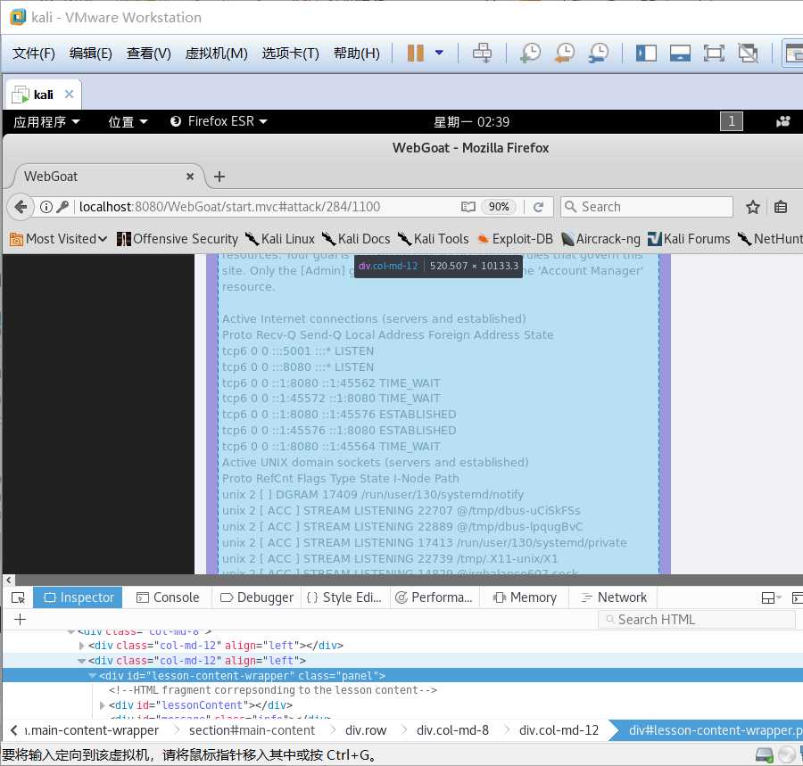
Task: Switch to the Memory devtools tab
Action: click(x=525, y=597)
